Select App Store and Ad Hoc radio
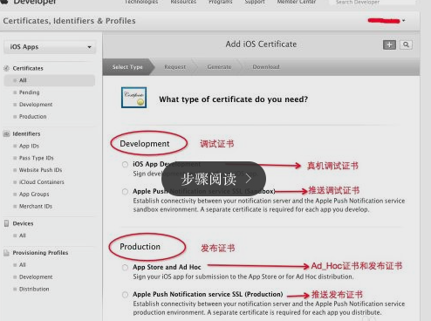The width and height of the screenshot is (431, 321). tap(125, 268)
